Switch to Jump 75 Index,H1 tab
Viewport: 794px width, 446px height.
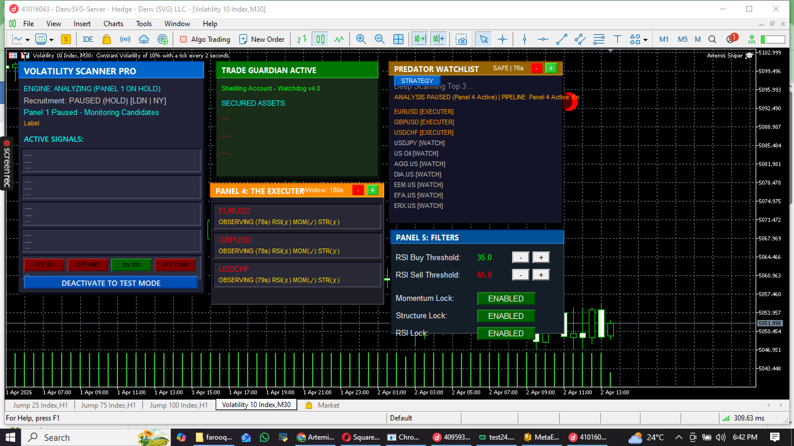[x=108, y=405]
